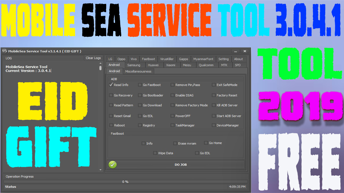This screenshot has width=344, height=193.
Task: Open the Vivo tab
Action: click(x=134, y=59)
